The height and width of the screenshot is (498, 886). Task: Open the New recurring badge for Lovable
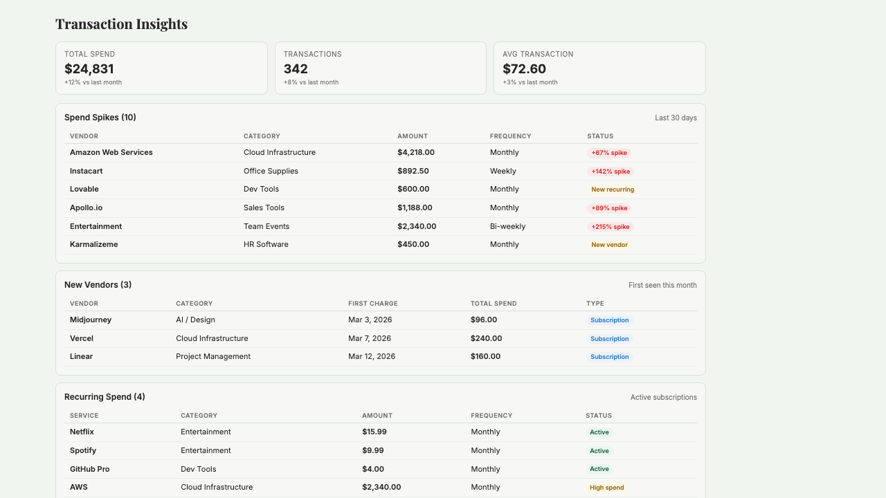click(x=613, y=189)
